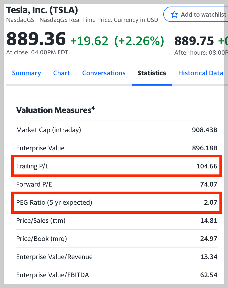Select the Statistics tab
Viewport: 228px width, 288px height.
pos(152,73)
